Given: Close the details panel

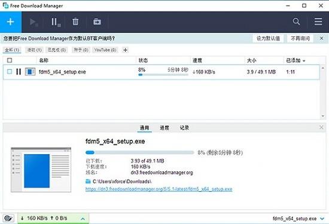Looking at the screenshot, I should coord(321,127).
